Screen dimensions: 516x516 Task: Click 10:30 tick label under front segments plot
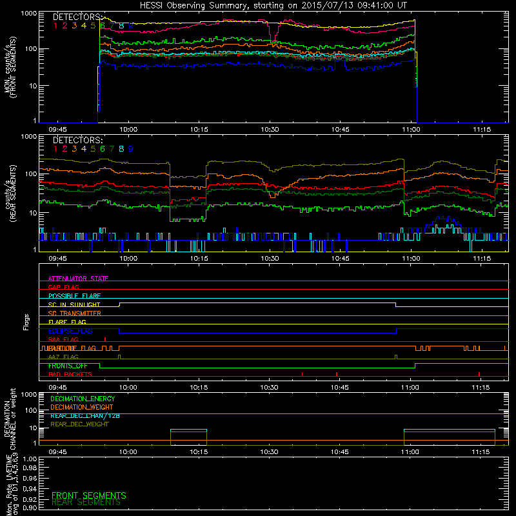270,130
